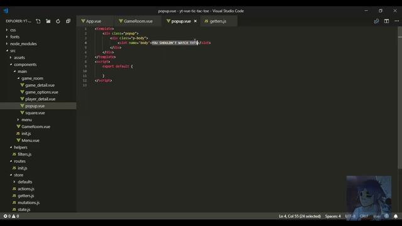The width and height of the screenshot is (402, 226).
Task: Expand the fonts folder
Action: coord(14,37)
